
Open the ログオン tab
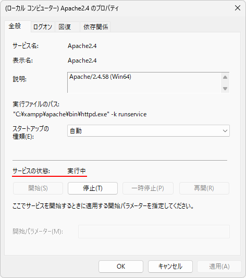(x=43, y=27)
